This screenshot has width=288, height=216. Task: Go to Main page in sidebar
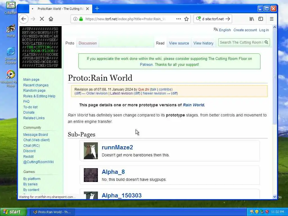(31, 80)
